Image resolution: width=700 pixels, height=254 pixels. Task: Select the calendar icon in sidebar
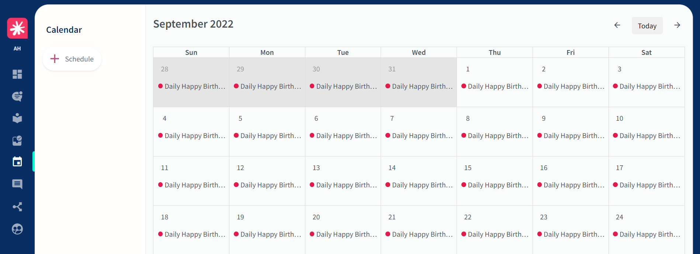coord(17,162)
